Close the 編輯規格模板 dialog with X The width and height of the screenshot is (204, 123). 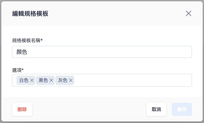(189, 13)
